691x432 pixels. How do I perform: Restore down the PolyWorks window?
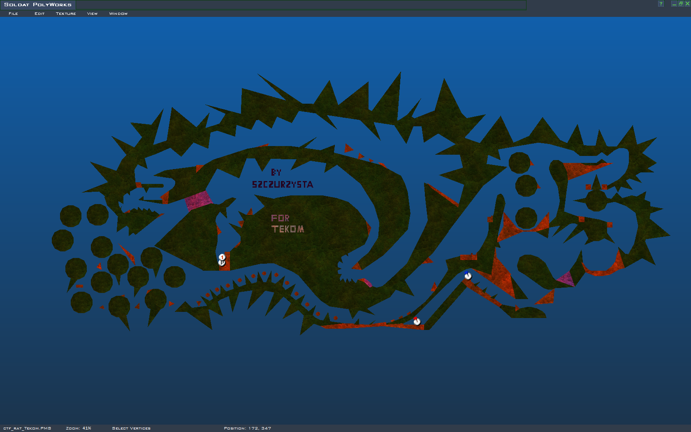point(681,4)
